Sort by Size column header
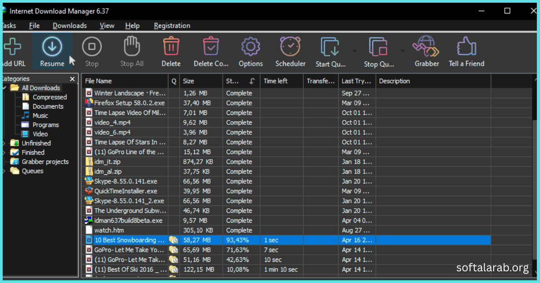The height and width of the screenshot is (283, 540). pos(201,81)
